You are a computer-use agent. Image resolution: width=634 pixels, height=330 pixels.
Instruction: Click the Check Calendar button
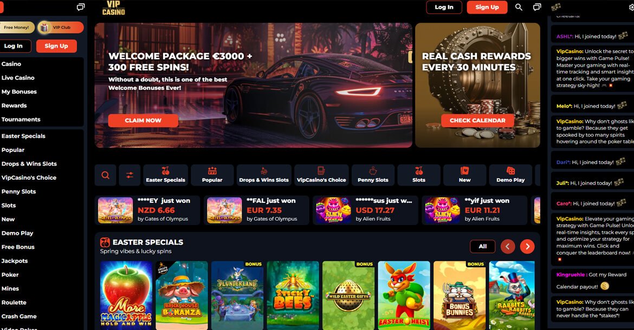pos(477,120)
